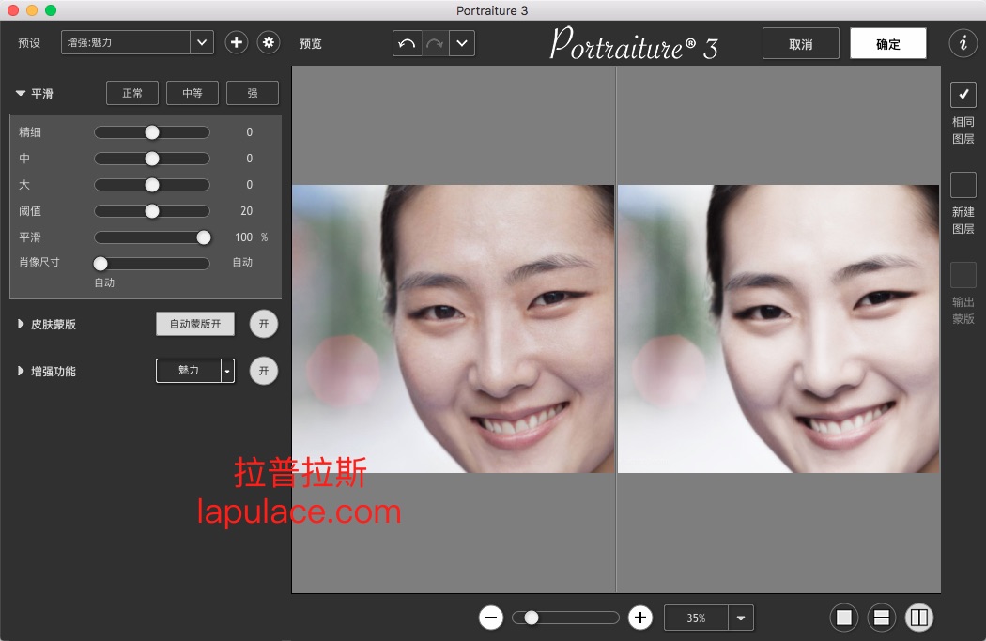Enable the 新建图层 checkbox

pos(963,185)
